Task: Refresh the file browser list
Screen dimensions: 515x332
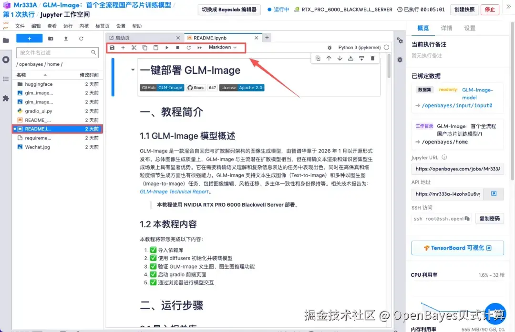Action: click(81, 39)
